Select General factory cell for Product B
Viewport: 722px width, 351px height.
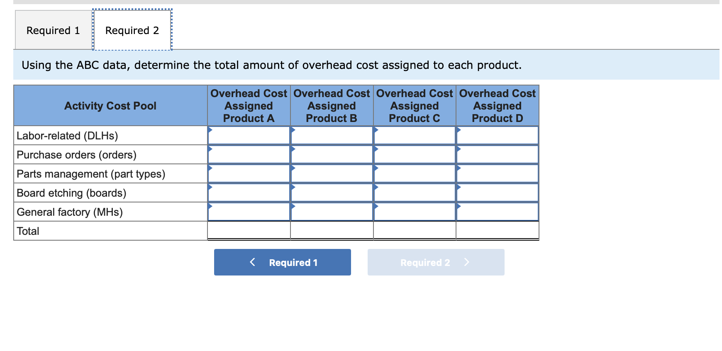pyautogui.click(x=332, y=212)
